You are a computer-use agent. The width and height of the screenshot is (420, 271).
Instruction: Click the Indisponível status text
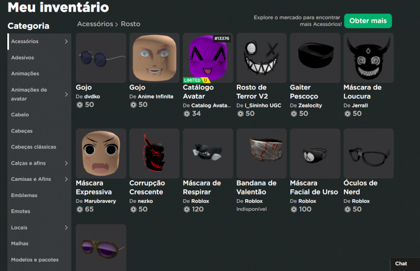(x=251, y=209)
